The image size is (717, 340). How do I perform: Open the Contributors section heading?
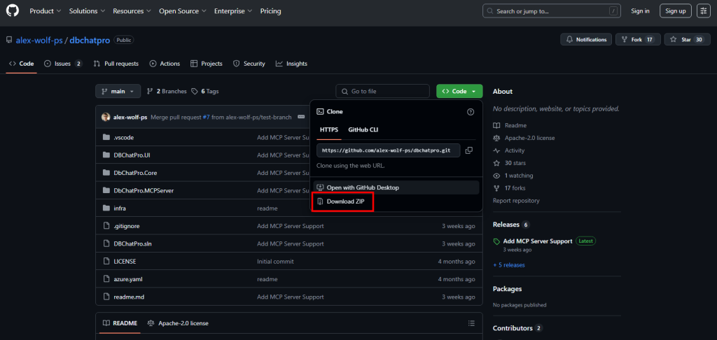click(513, 328)
